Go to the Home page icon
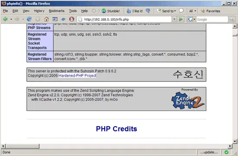 click(x=46, y=19)
